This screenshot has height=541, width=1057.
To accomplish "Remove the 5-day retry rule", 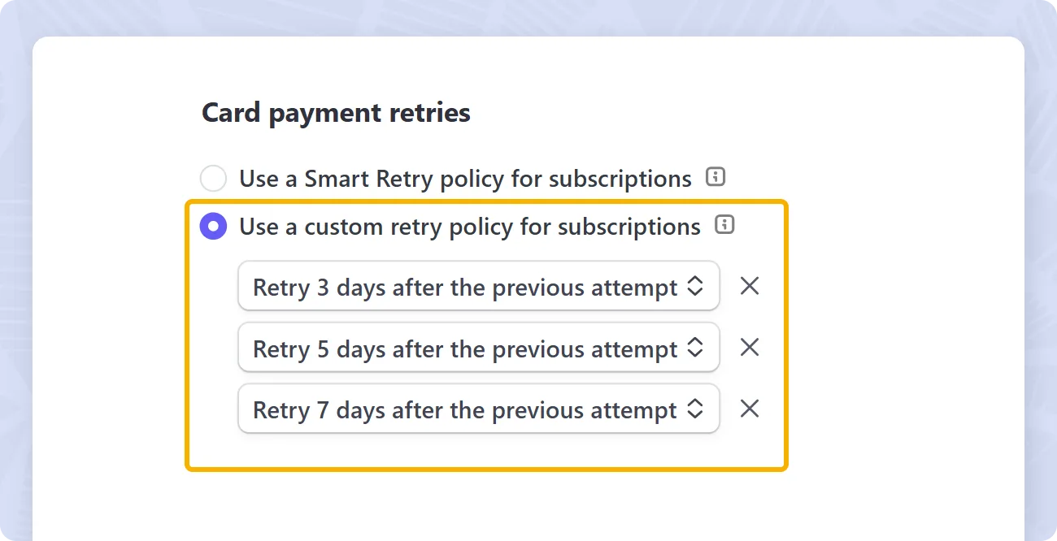I will click(750, 348).
